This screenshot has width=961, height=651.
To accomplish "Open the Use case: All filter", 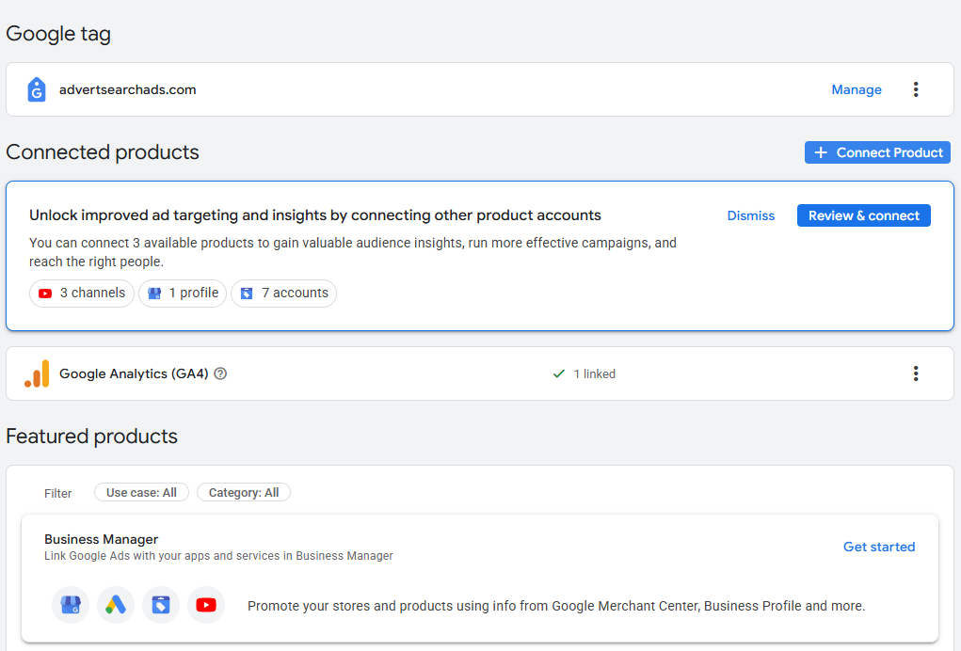I will [x=141, y=492].
